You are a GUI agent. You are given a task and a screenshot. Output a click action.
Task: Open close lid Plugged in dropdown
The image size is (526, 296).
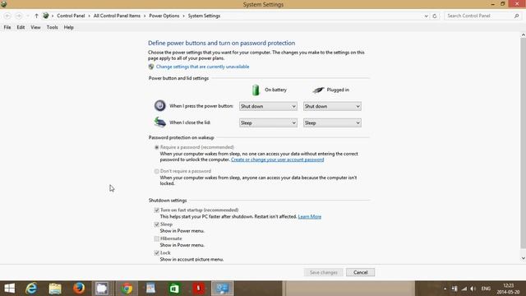332,123
